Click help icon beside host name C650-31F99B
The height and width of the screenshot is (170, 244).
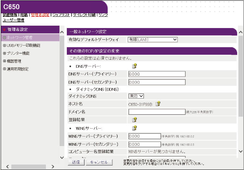(x=158, y=104)
